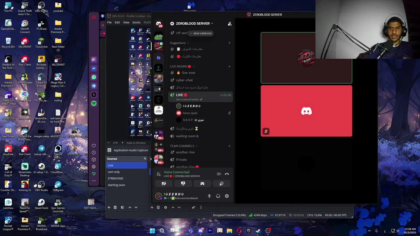The height and width of the screenshot is (236, 420).
Task: Open scene filters icon in OBS
Action: [122, 207]
